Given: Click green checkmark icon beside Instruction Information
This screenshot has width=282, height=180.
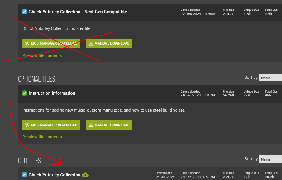Looking at the screenshot, I should pyautogui.click(x=24, y=93).
